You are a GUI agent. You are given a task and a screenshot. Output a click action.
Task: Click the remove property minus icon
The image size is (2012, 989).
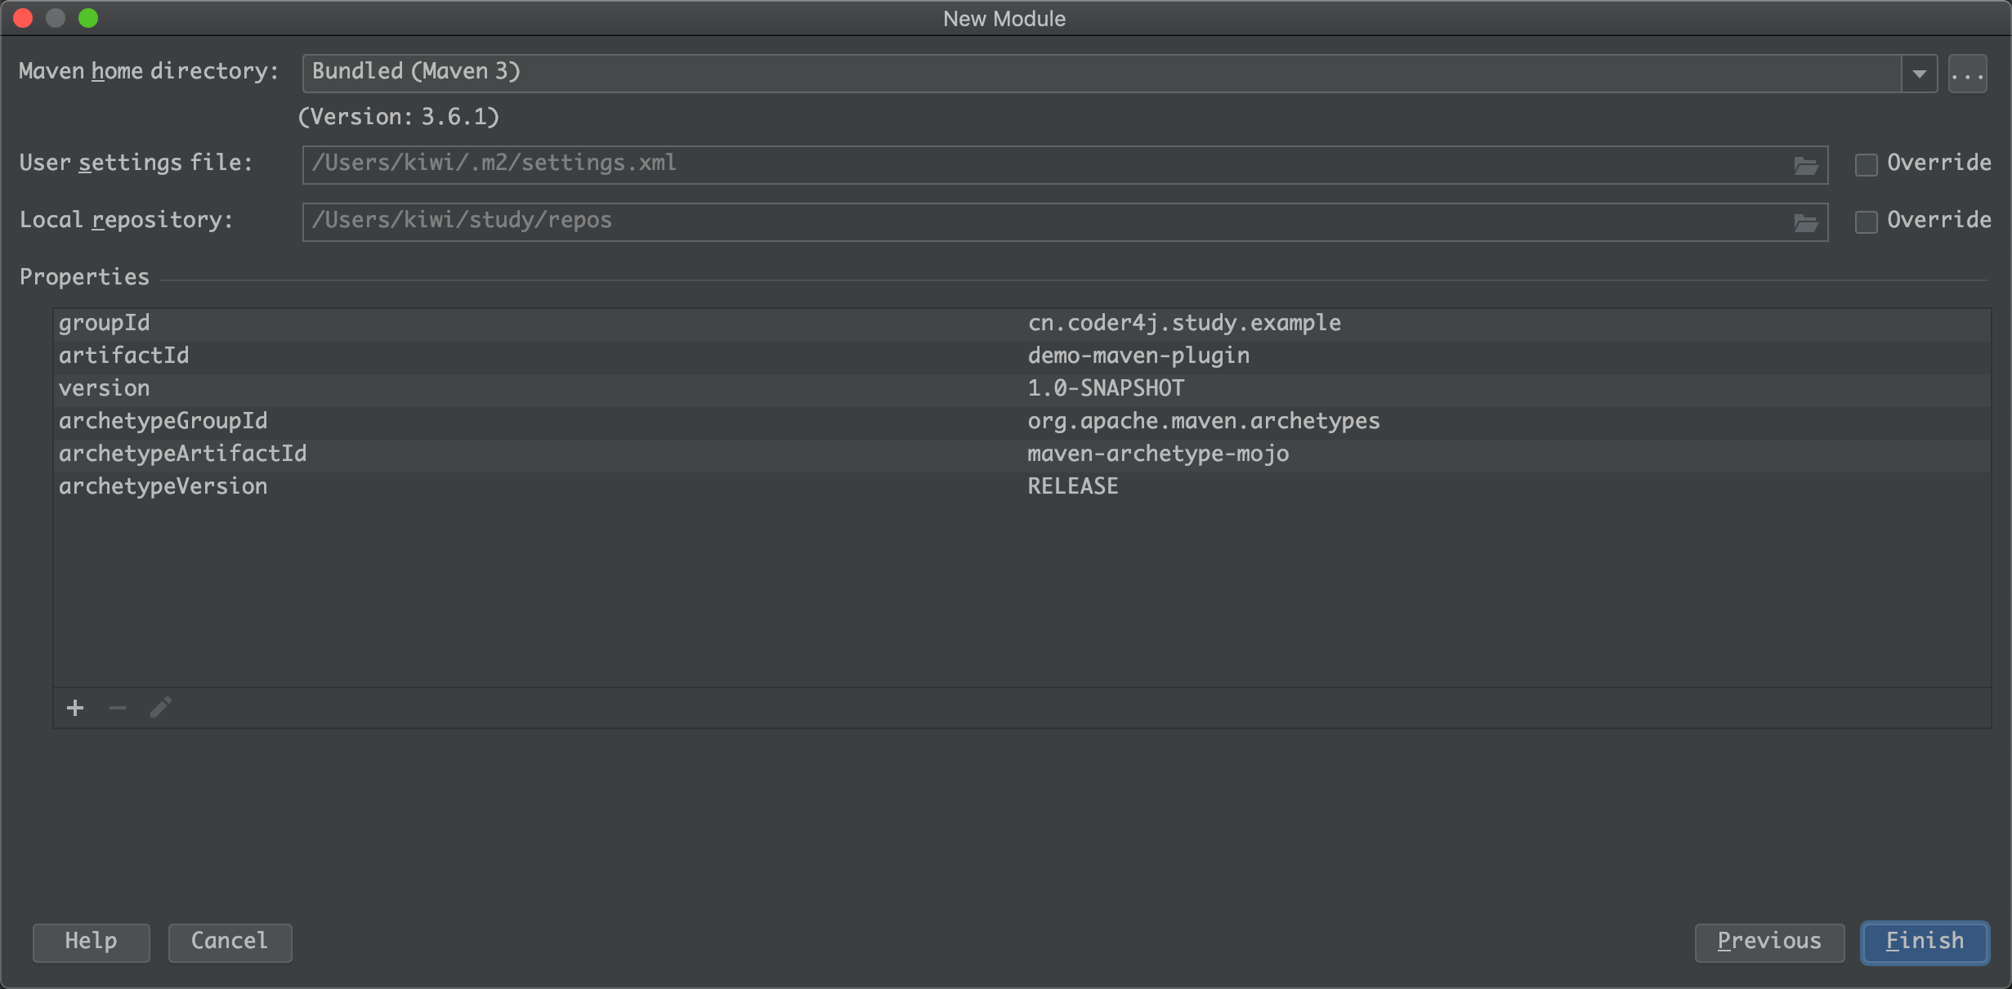[118, 708]
